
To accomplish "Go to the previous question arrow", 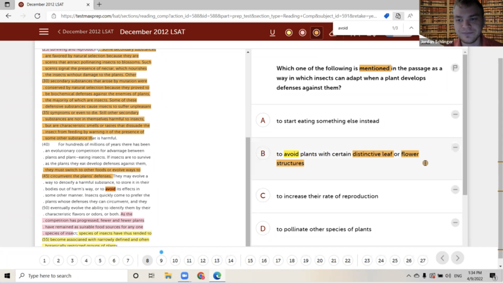I will tap(442, 258).
